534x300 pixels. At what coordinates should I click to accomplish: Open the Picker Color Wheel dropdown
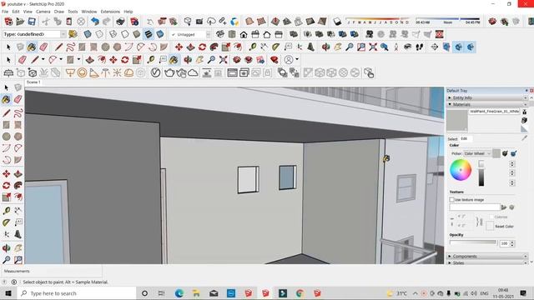[x=477, y=153]
